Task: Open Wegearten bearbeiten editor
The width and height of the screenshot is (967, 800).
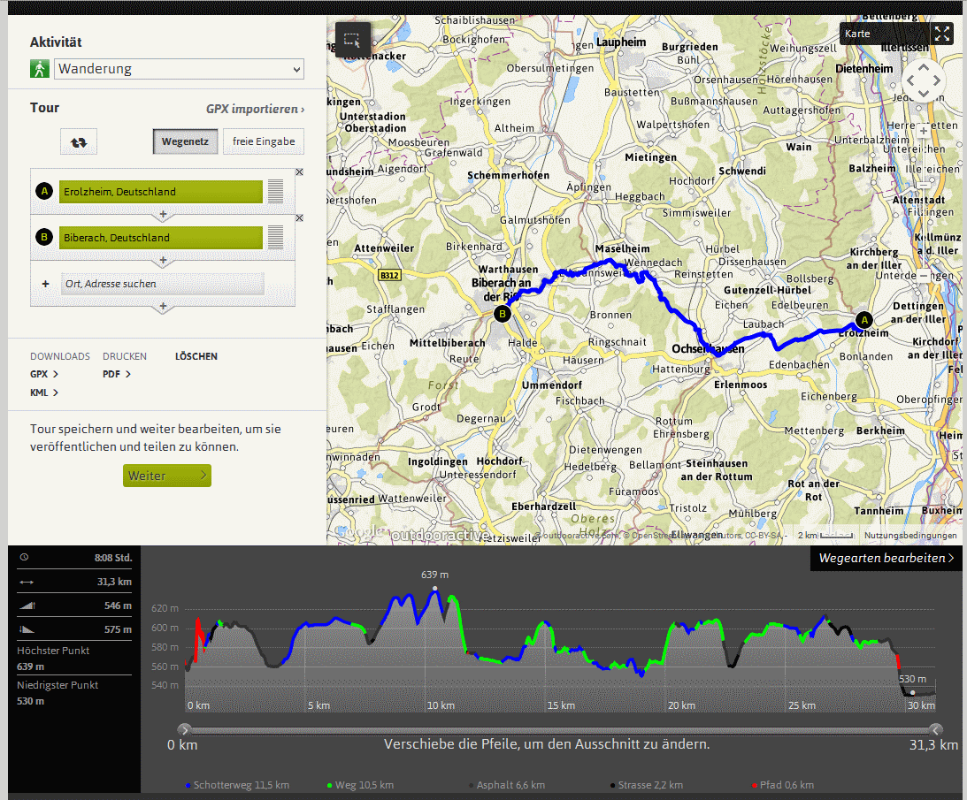Action: pyautogui.click(x=886, y=558)
